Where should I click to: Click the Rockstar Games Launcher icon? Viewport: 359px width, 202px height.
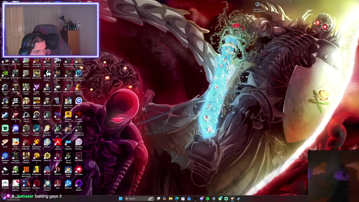click(68, 117)
